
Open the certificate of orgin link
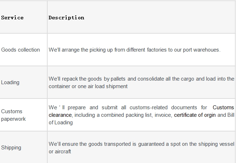click(195, 115)
